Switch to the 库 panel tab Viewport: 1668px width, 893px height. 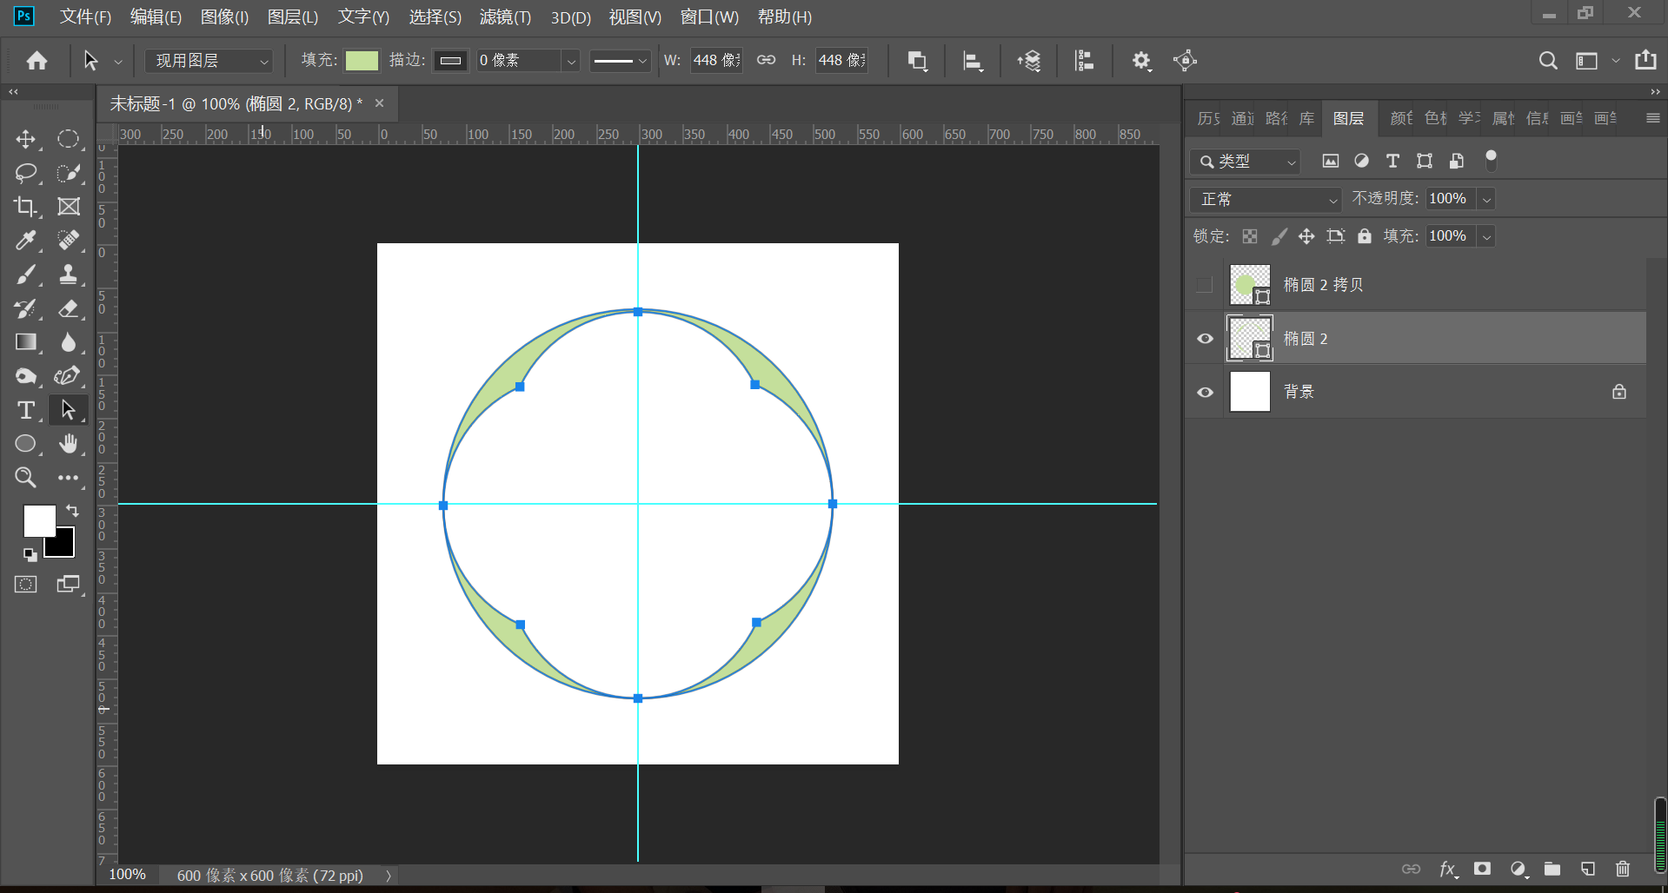1306,119
